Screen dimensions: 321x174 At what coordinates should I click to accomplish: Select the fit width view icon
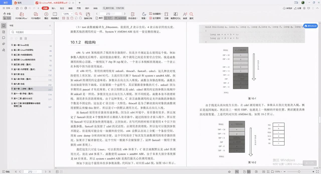coord(68,18)
